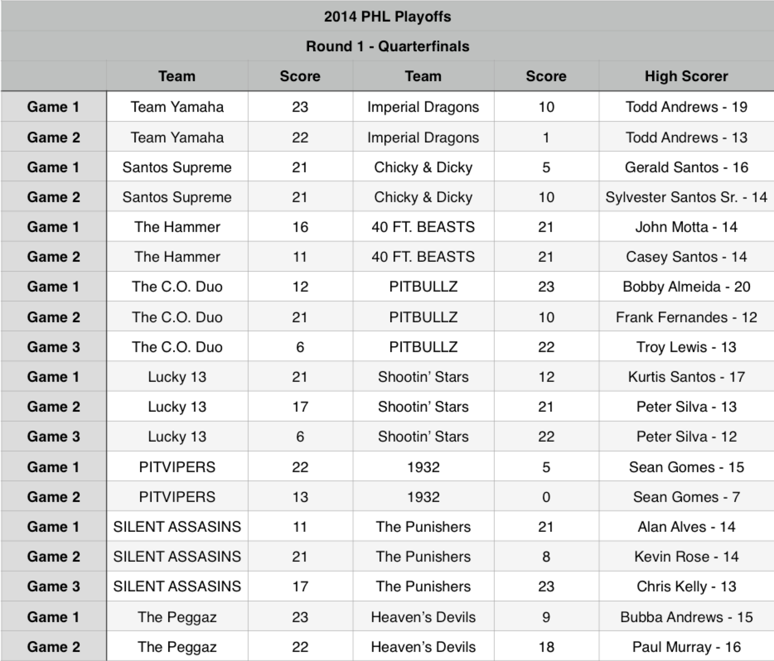The image size is (774, 661).
Task: Select the "Todd Andrews - 19" cell
Action: [x=686, y=107]
